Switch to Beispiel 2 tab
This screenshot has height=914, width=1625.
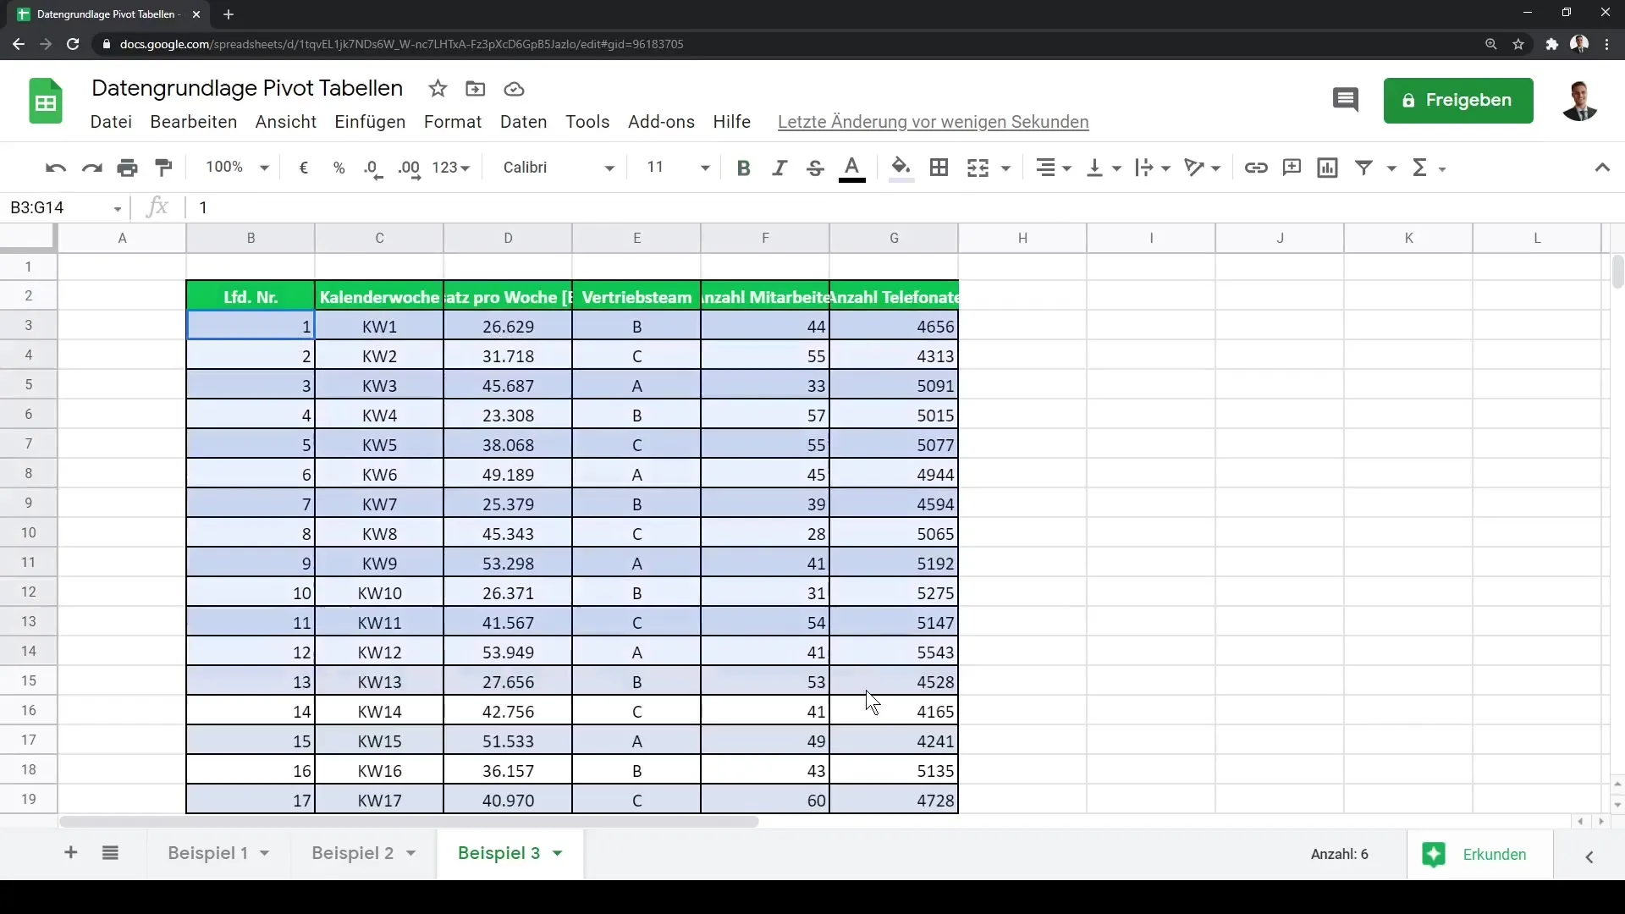(352, 853)
